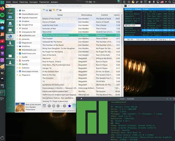Switch to the Списки playlists sidebar tab

[10, 31]
